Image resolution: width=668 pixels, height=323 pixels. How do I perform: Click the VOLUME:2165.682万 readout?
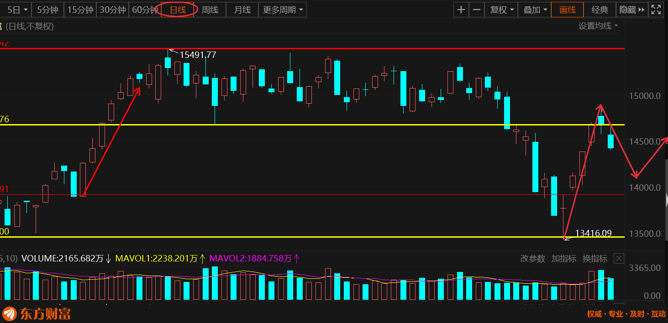click(x=63, y=259)
